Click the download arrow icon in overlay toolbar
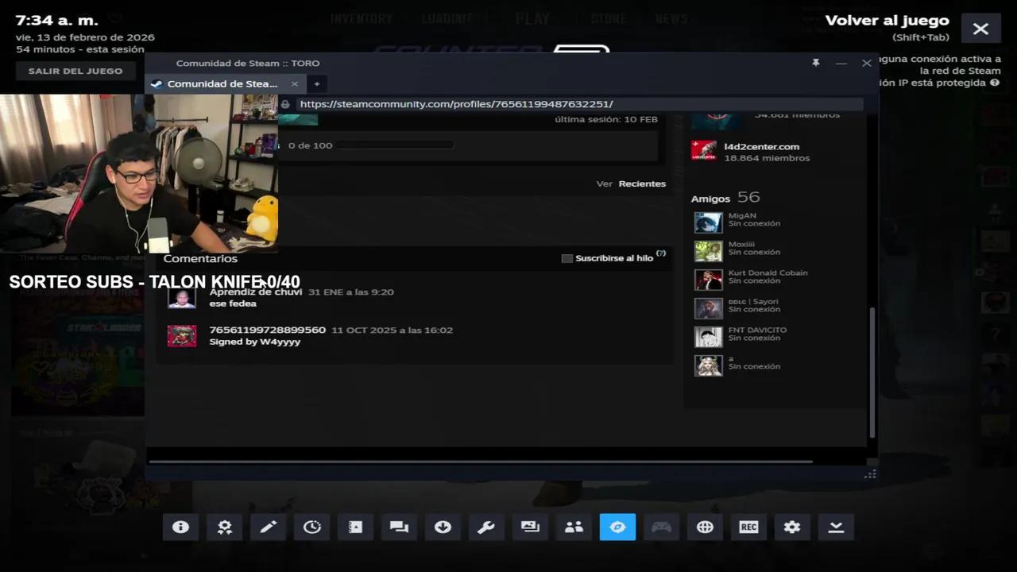The height and width of the screenshot is (572, 1017). [443, 527]
